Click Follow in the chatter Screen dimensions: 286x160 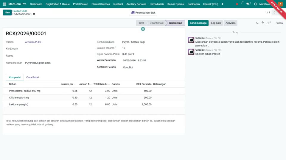coord(279,23)
